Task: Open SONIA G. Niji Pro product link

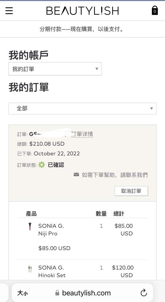Action: tap(51, 229)
